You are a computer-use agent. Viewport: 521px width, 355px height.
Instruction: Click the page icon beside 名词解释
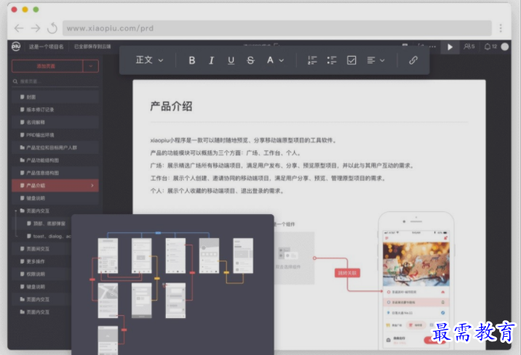coord(23,122)
